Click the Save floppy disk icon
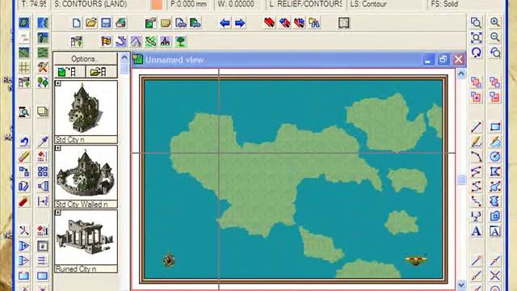This screenshot has width=517, height=291. (x=106, y=23)
